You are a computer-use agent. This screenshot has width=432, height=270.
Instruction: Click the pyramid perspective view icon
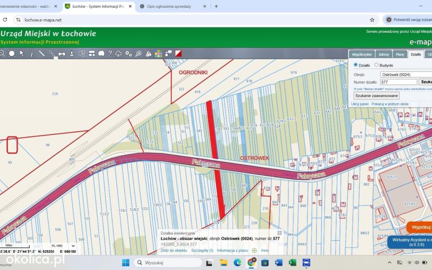[148, 53]
